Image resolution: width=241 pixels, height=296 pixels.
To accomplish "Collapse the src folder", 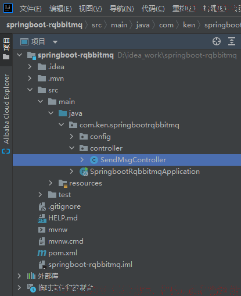I will 30,90.
